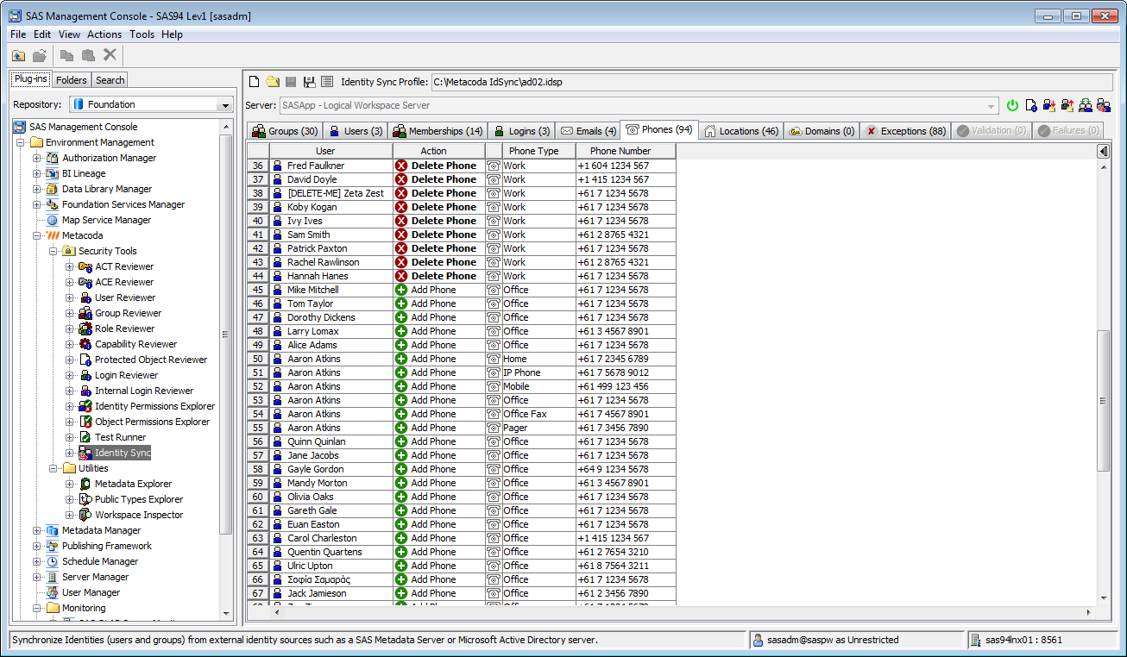Click the table vertical scrollbar thumb
This screenshot has height=657, width=1127.
[x=1103, y=400]
